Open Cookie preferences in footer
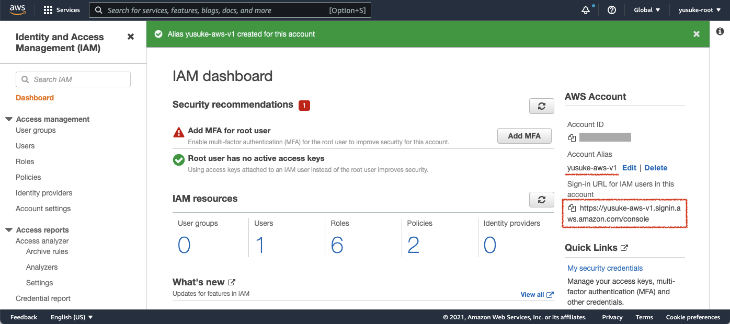The image size is (730, 324). pos(693,317)
